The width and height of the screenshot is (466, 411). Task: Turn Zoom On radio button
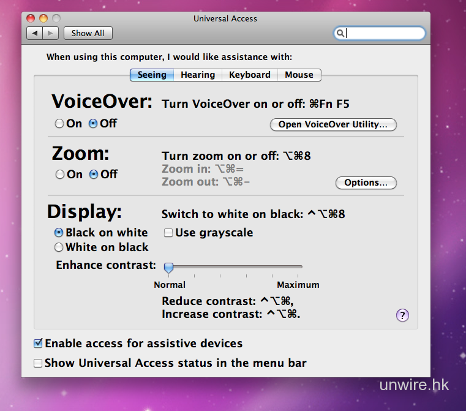59,175
